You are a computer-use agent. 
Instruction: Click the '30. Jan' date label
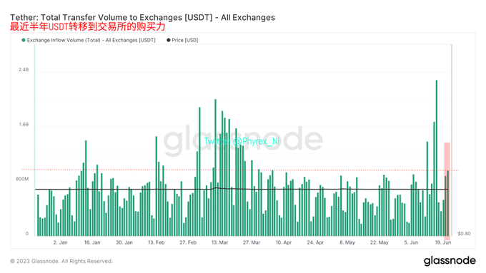click(x=124, y=242)
